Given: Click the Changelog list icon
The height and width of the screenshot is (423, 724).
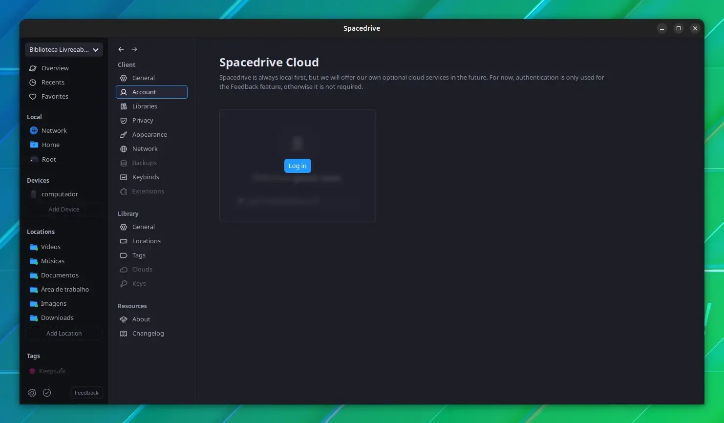Looking at the screenshot, I should coord(124,334).
